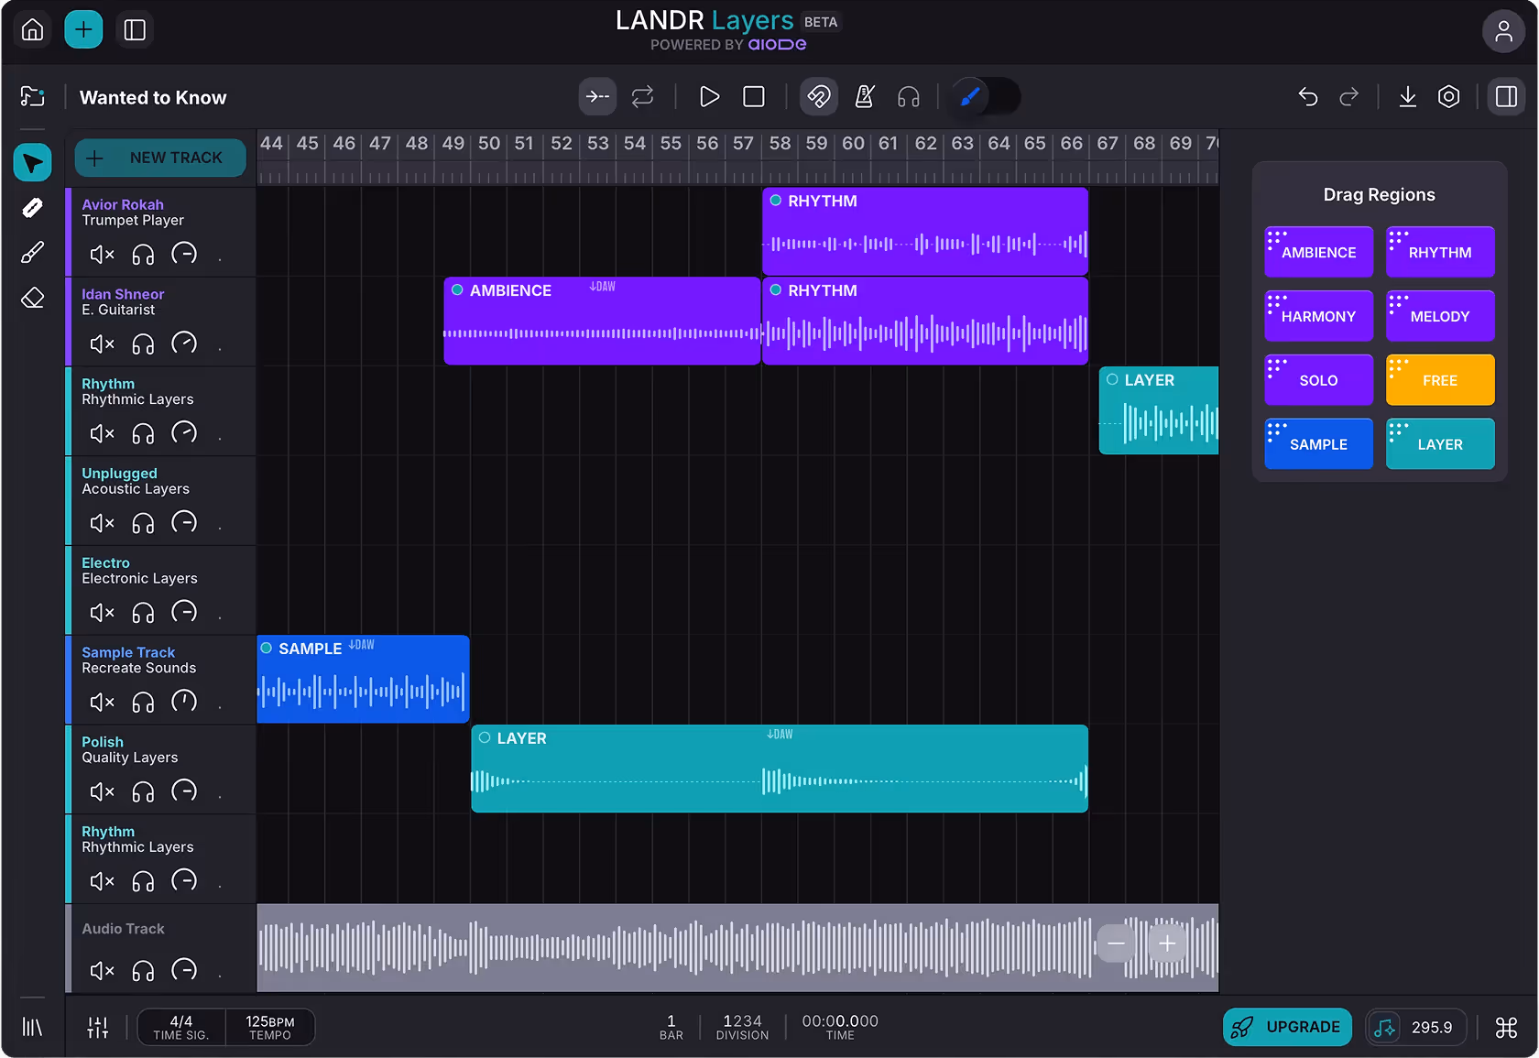Toggle loop playback mode
The width and height of the screenshot is (1539, 1058).
pos(642,97)
